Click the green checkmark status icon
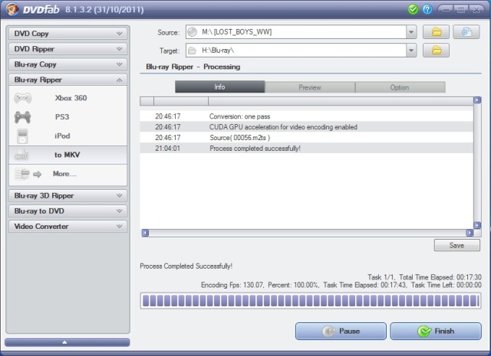Screen dimensions: 491x356 click(413, 9)
